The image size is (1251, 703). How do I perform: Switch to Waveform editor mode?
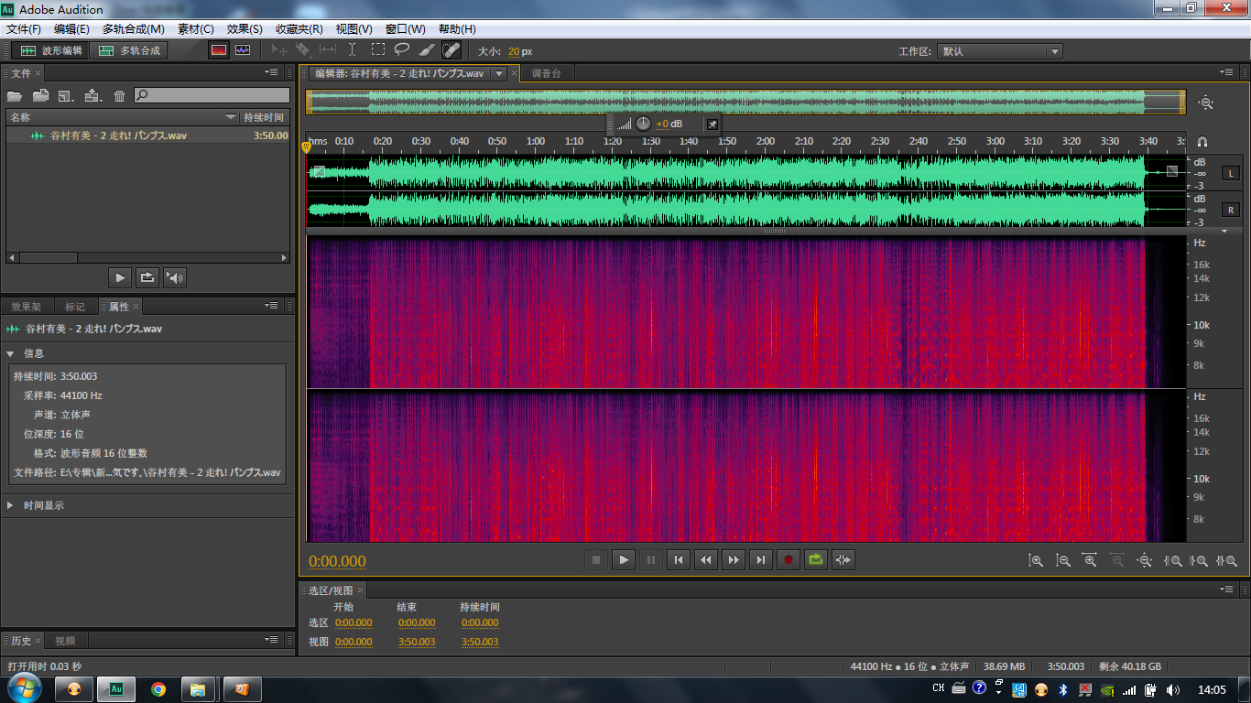point(51,50)
